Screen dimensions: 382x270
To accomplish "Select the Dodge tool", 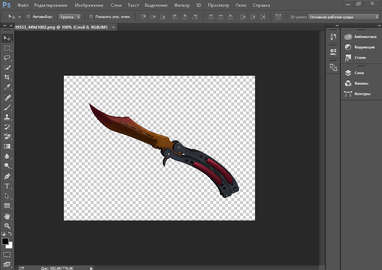I will 7,166.
